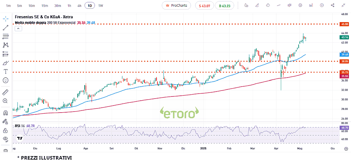
Task: Select the trend line drawing tool
Action: point(6,27)
